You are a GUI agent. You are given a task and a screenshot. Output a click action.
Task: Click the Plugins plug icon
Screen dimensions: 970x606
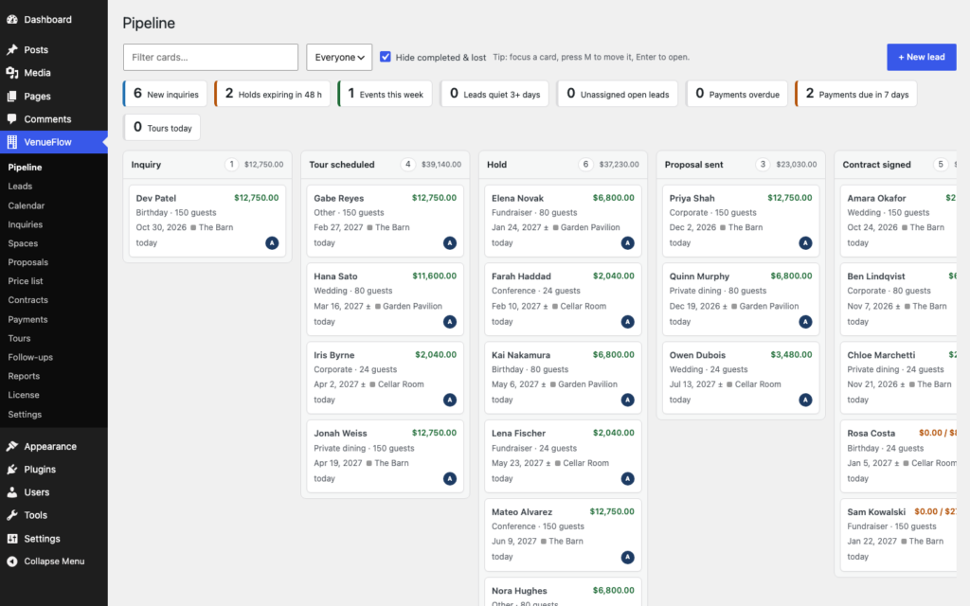tap(12, 469)
